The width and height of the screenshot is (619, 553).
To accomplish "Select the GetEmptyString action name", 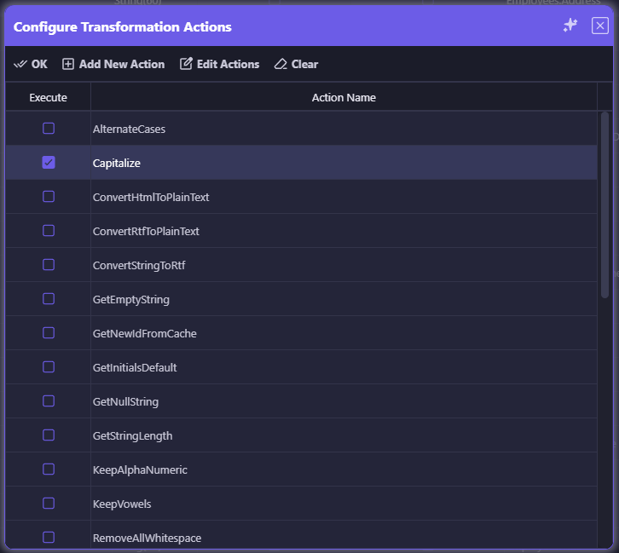I will tap(131, 300).
